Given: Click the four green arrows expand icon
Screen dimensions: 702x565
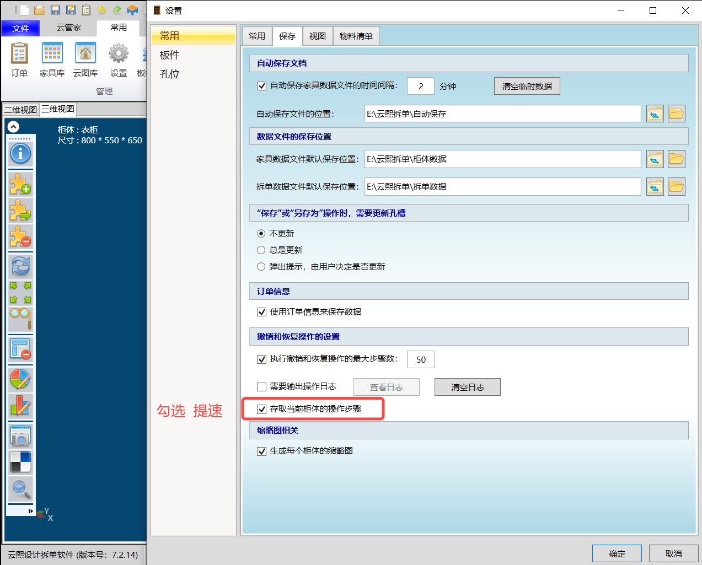Looking at the screenshot, I should (x=20, y=293).
